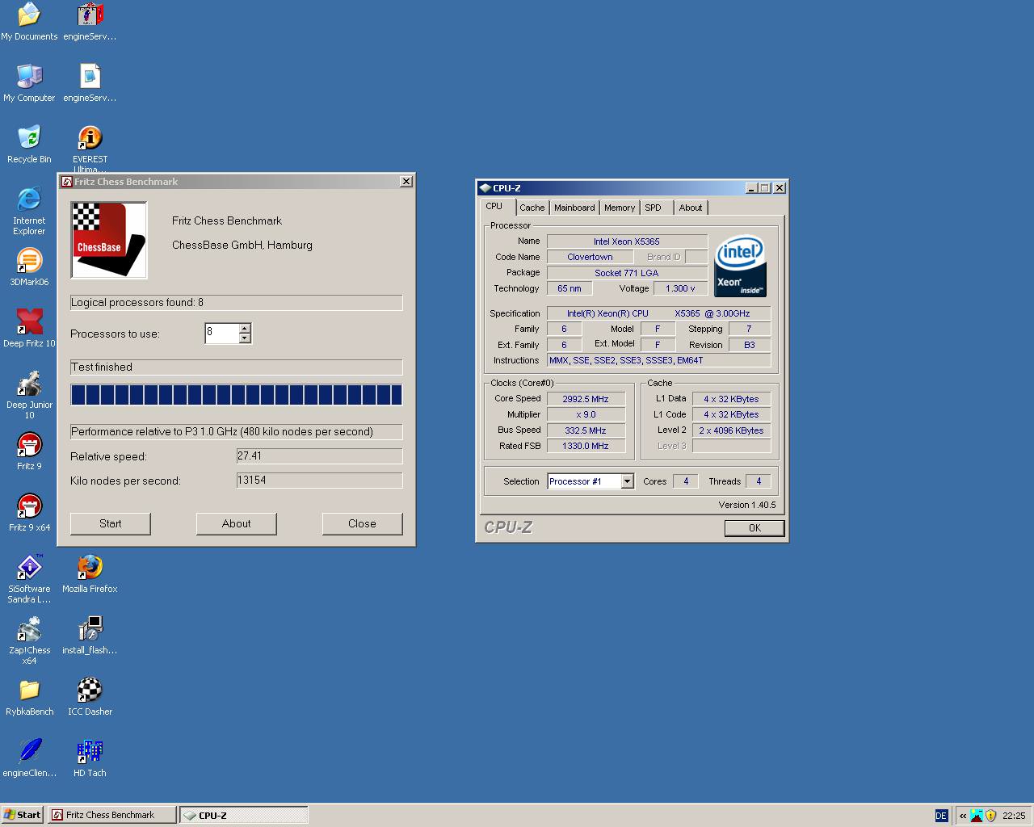This screenshot has width=1034, height=827.
Task: Open the My Documents desktop icon
Action: 29,22
